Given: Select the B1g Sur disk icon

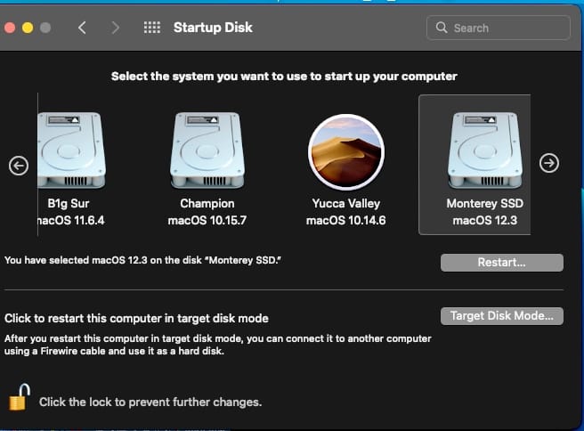Looking at the screenshot, I should tap(71, 150).
